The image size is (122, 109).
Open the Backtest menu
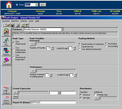click(15, 21)
